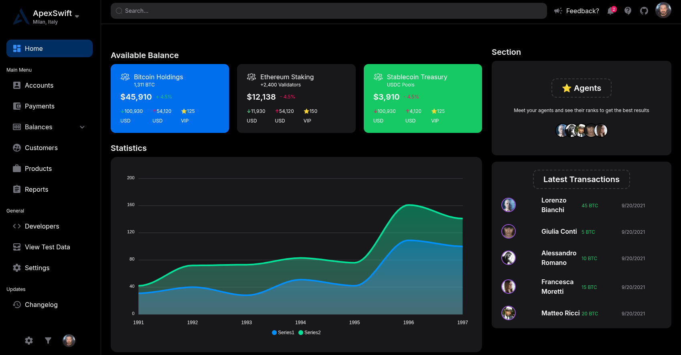The image size is (681, 355).
Task: Open the GitHub icon link
Action: click(644, 11)
